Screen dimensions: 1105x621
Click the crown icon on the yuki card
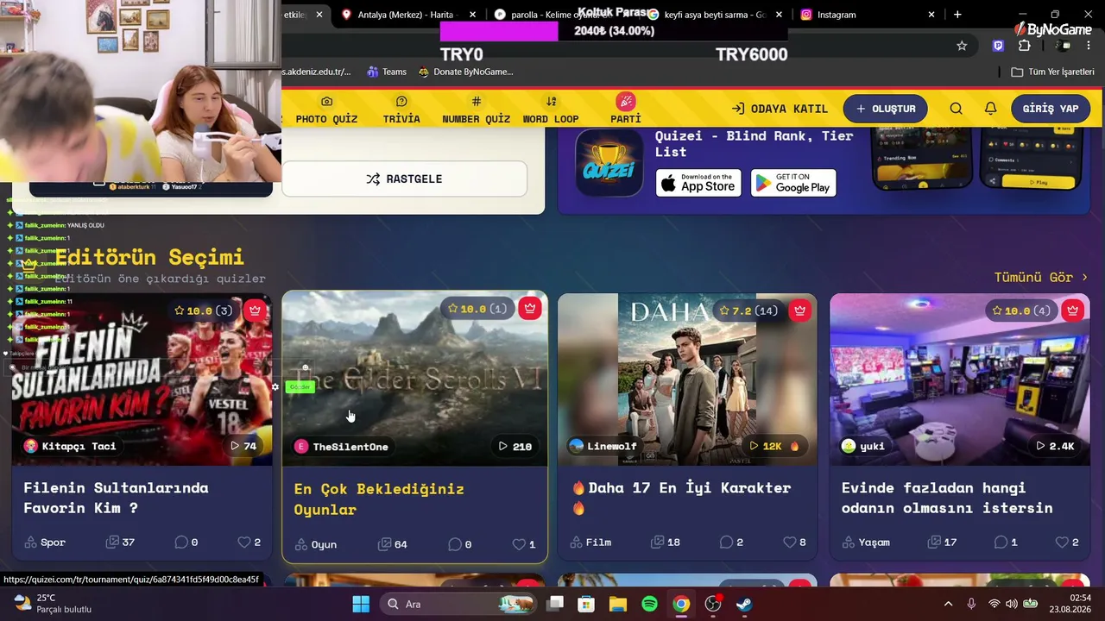coord(1072,310)
